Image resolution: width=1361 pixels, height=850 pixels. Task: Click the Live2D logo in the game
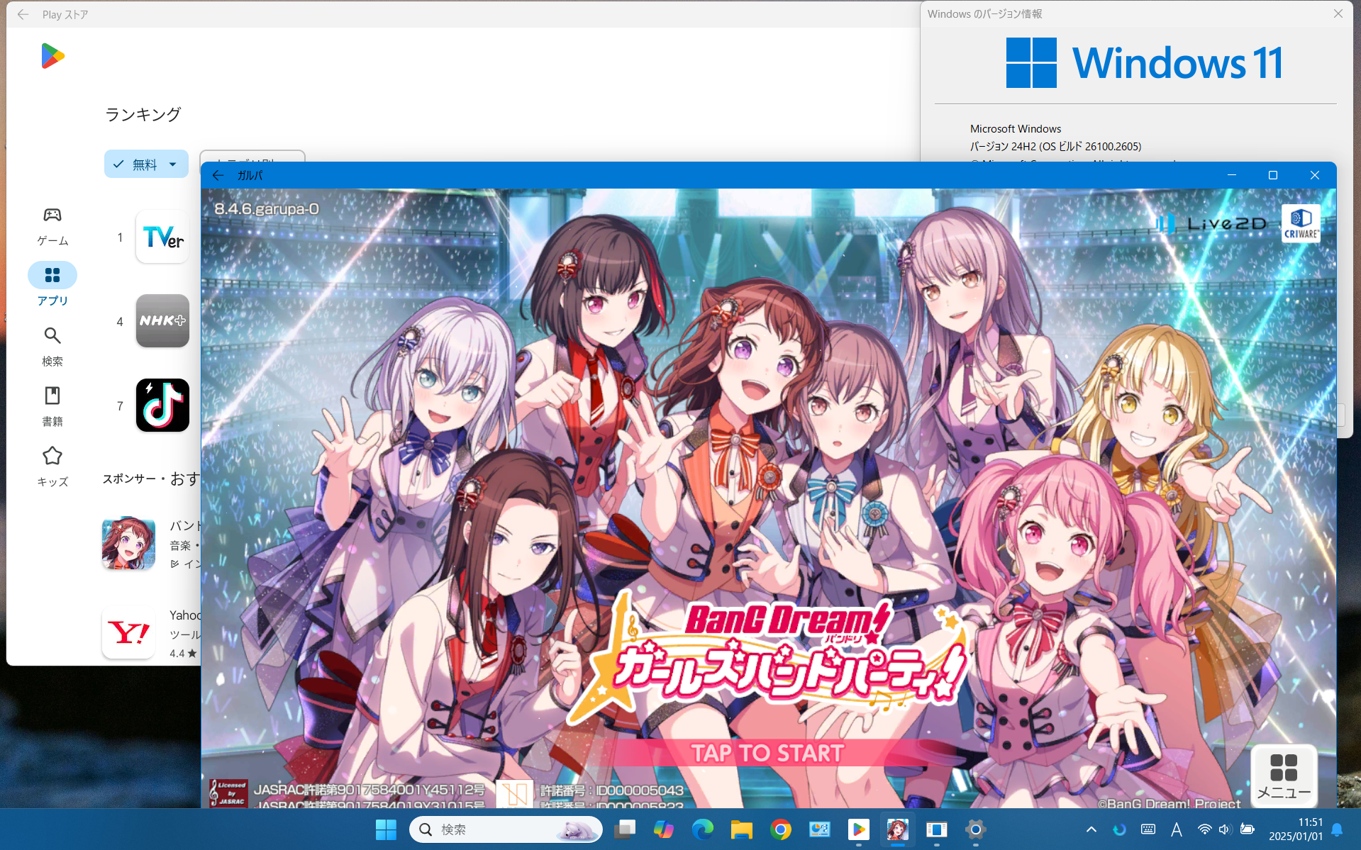[x=1211, y=224]
